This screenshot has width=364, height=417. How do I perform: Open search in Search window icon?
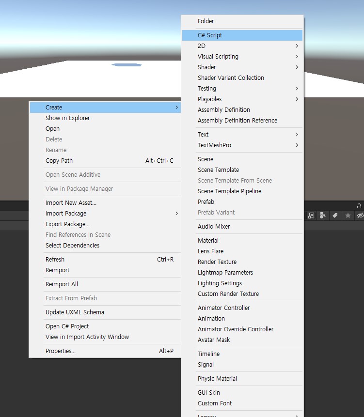[x=311, y=216]
